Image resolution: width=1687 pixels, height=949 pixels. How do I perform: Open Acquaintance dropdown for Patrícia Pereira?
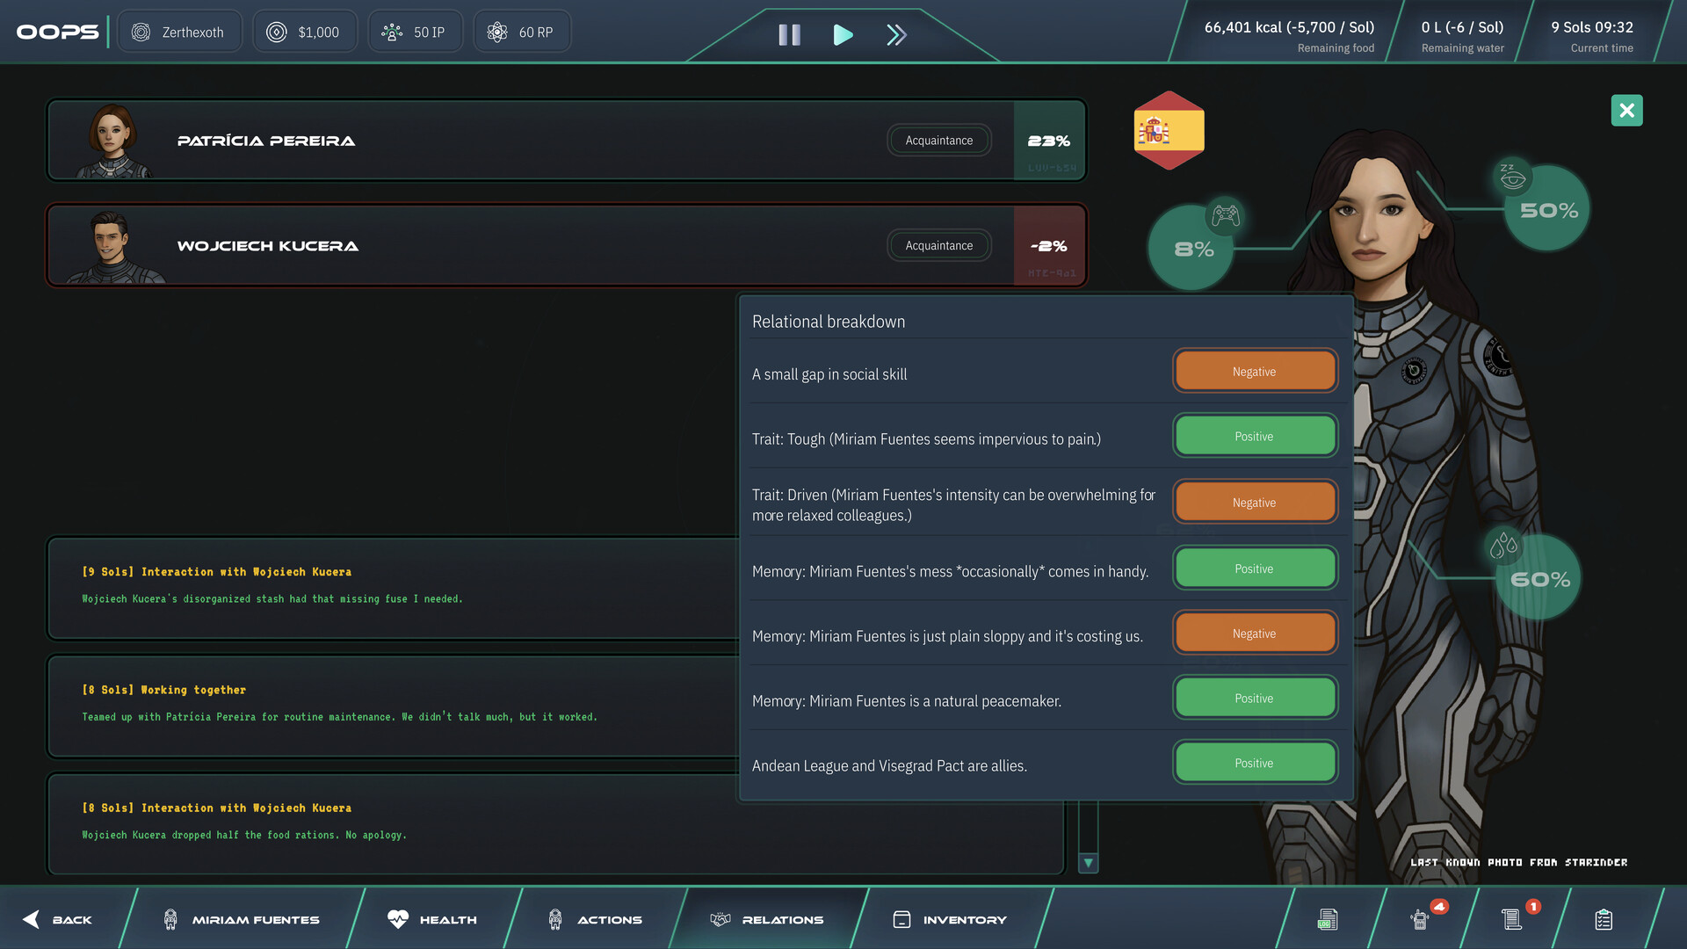pyautogui.click(x=938, y=140)
